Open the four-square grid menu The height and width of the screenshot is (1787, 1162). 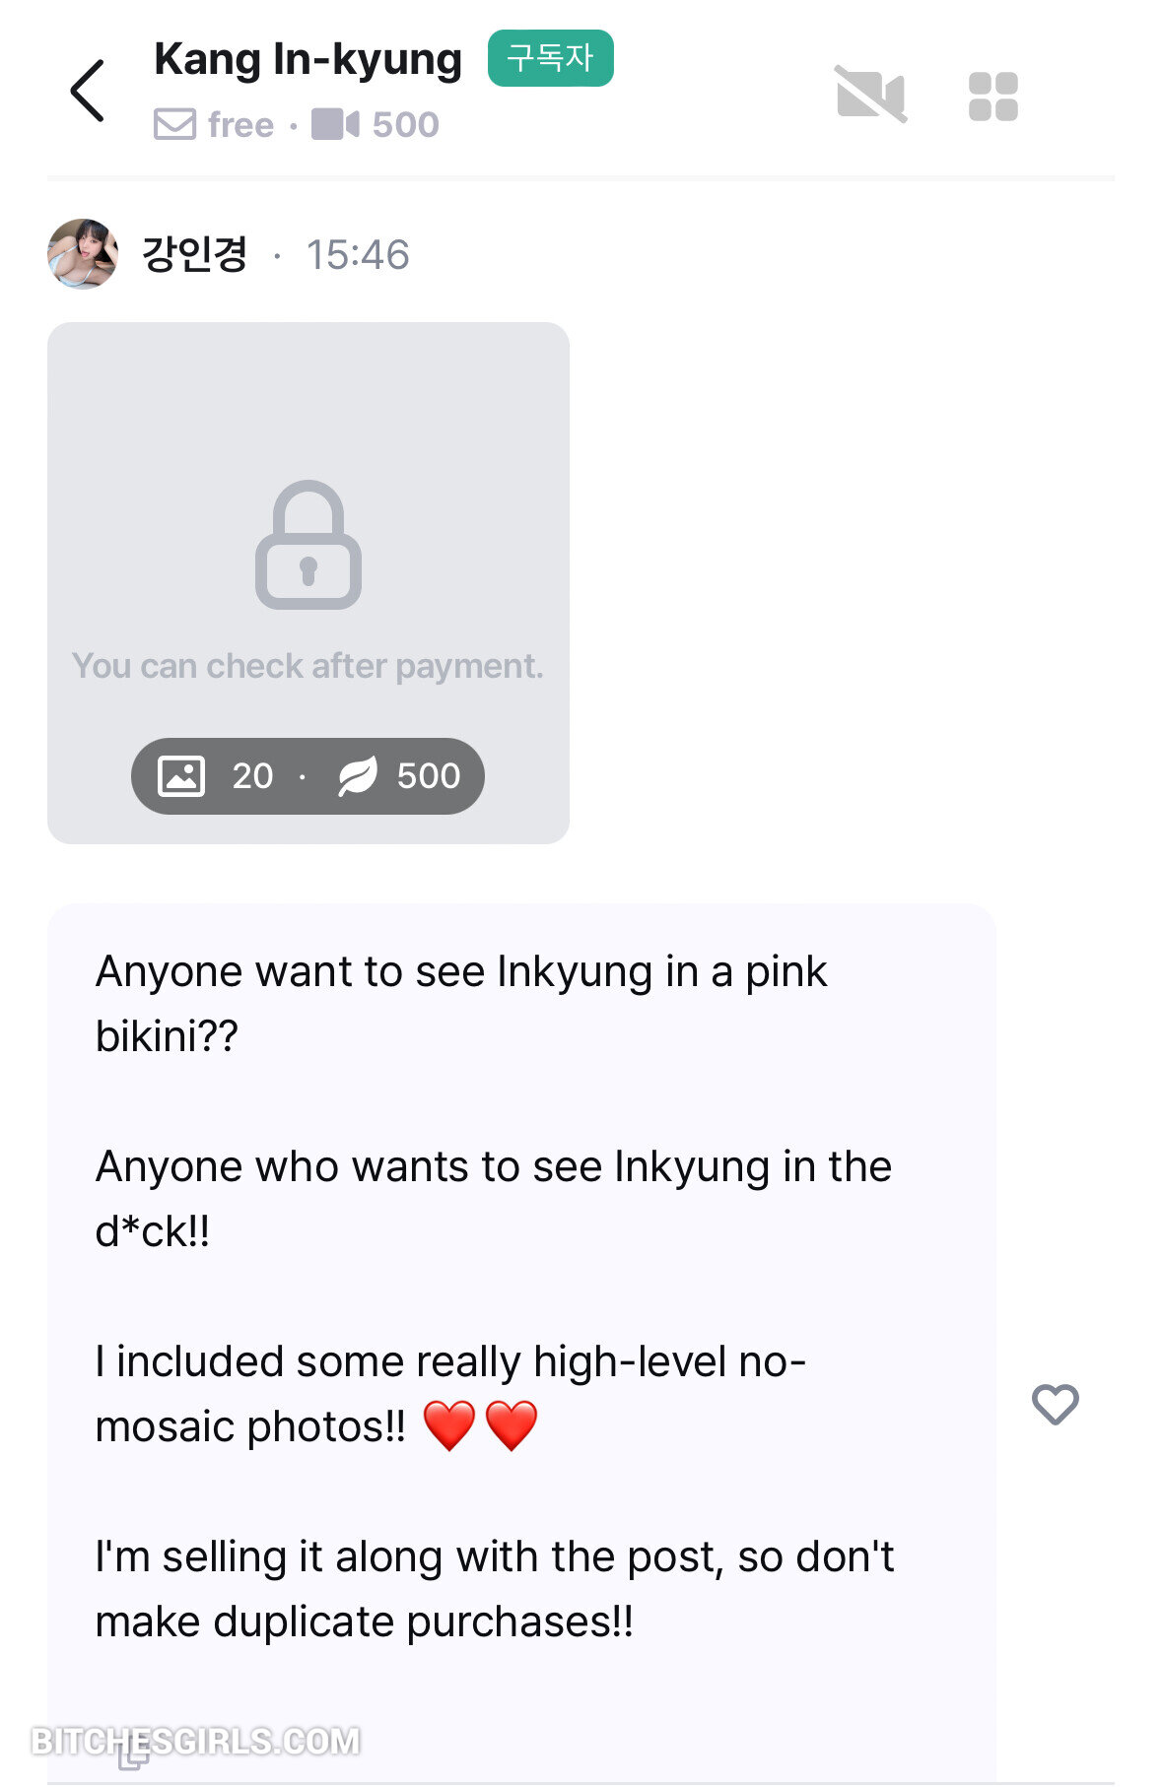992,97
